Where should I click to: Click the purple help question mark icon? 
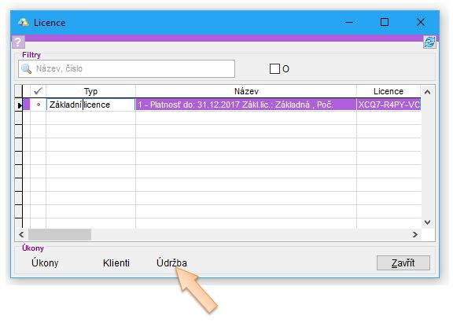[18, 42]
